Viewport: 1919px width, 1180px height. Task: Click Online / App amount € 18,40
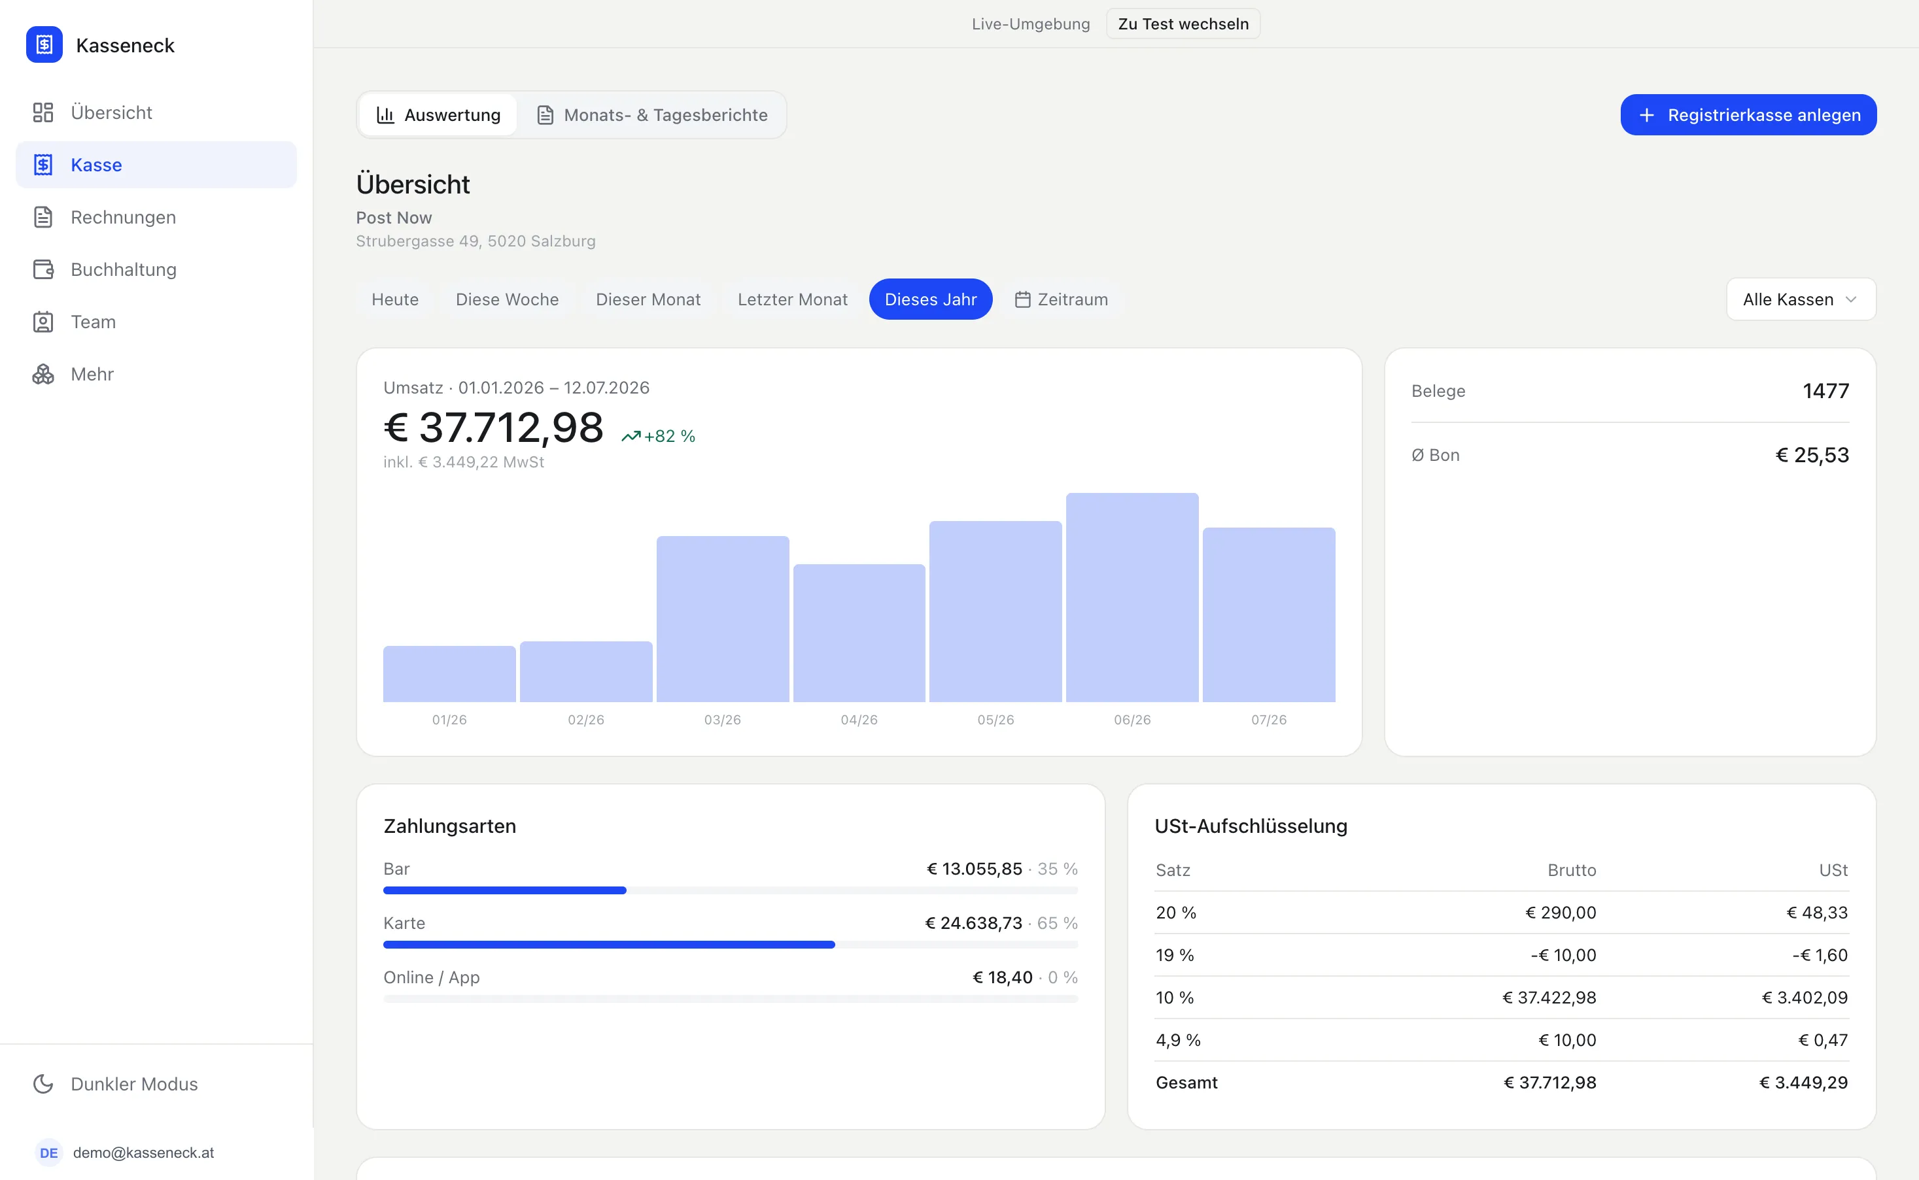[x=1001, y=977]
